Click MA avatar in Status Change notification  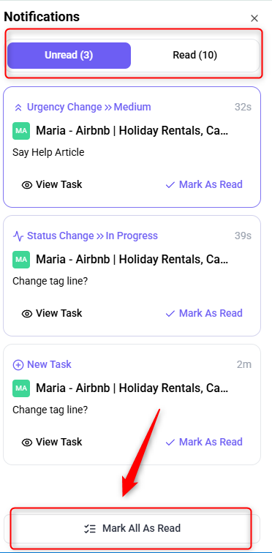pyautogui.click(x=21, y=260)
